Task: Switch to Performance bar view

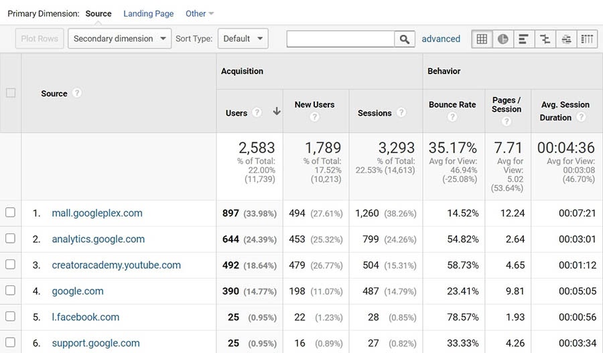Action: [x=523, y=39]
